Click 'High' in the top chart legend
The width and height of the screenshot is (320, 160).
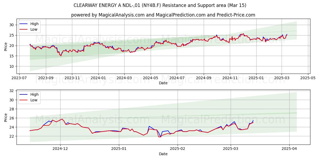click(34, 24)
